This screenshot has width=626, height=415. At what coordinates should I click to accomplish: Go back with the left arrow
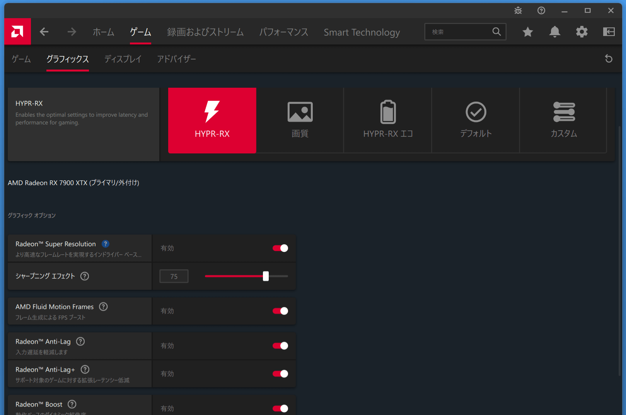coord(44,32)
